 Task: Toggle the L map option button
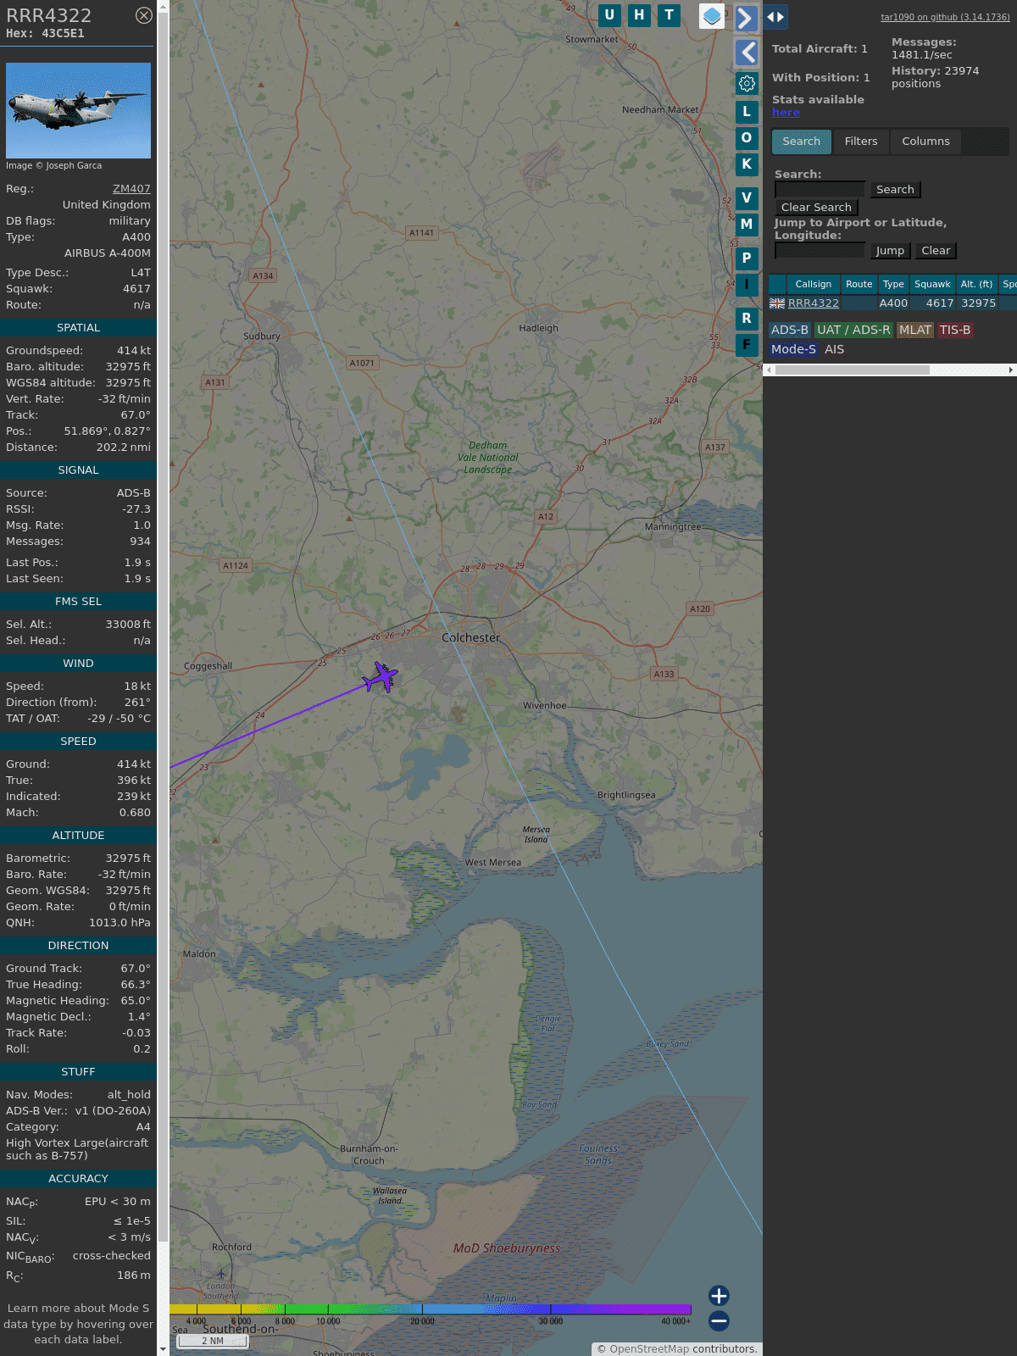747,111
